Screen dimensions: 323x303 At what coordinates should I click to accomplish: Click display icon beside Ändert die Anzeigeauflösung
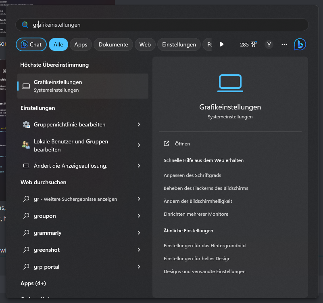(x=26, y=166)
